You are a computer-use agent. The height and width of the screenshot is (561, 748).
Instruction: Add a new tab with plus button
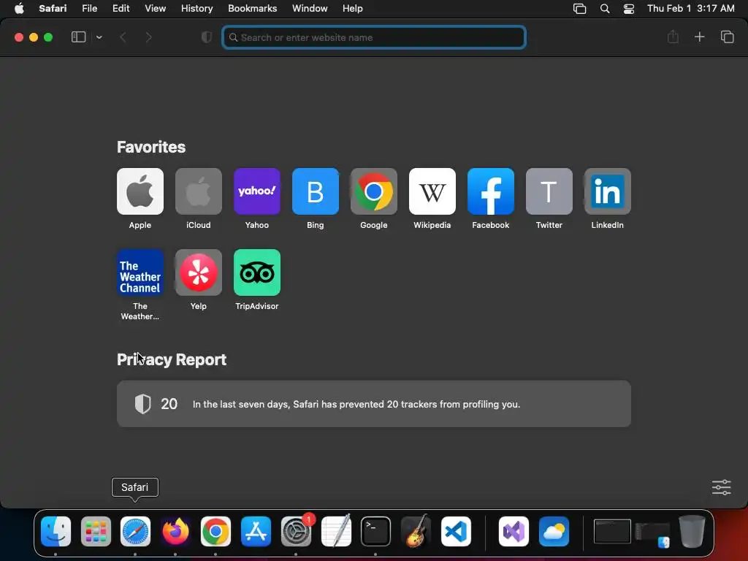click(x=699, y=37)
